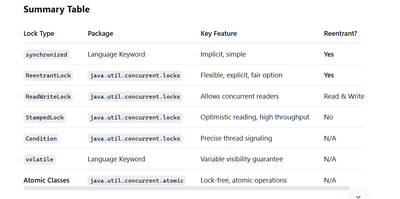Click the horizontal scrollbar under the table

(186, 188)
